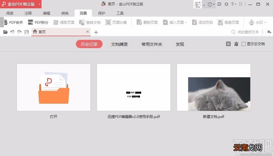This screenshot has height=156, width=273.
Task: Click the 迅捷PDF编辑器v2.0使用手册.pdf file name
Action: 134,116
